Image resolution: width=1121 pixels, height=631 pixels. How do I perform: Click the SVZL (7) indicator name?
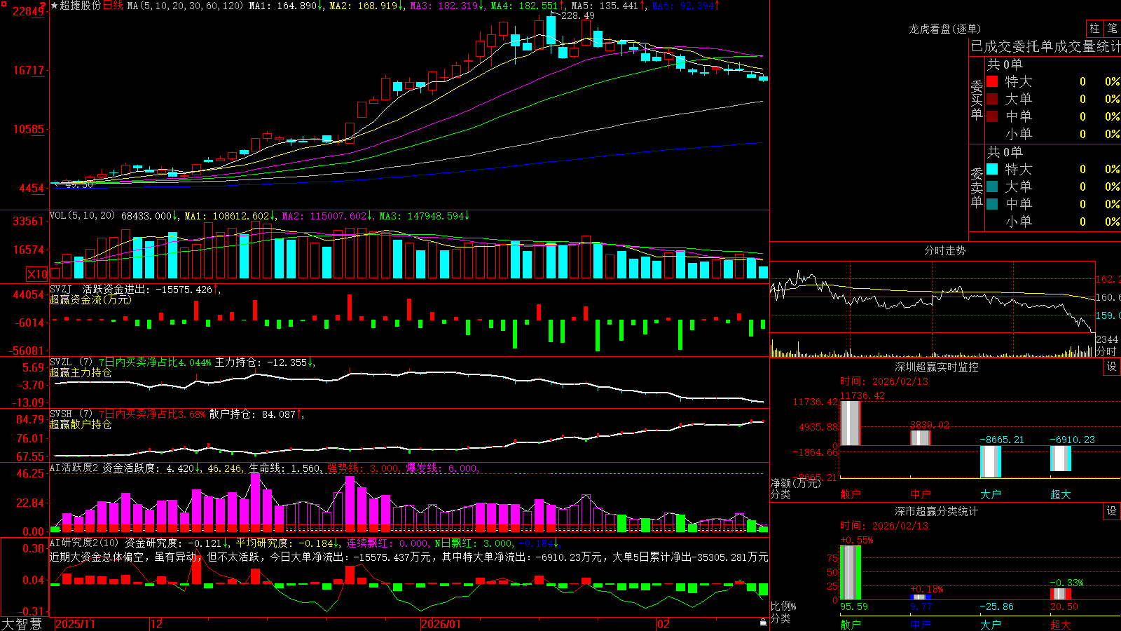click(71, 362)
